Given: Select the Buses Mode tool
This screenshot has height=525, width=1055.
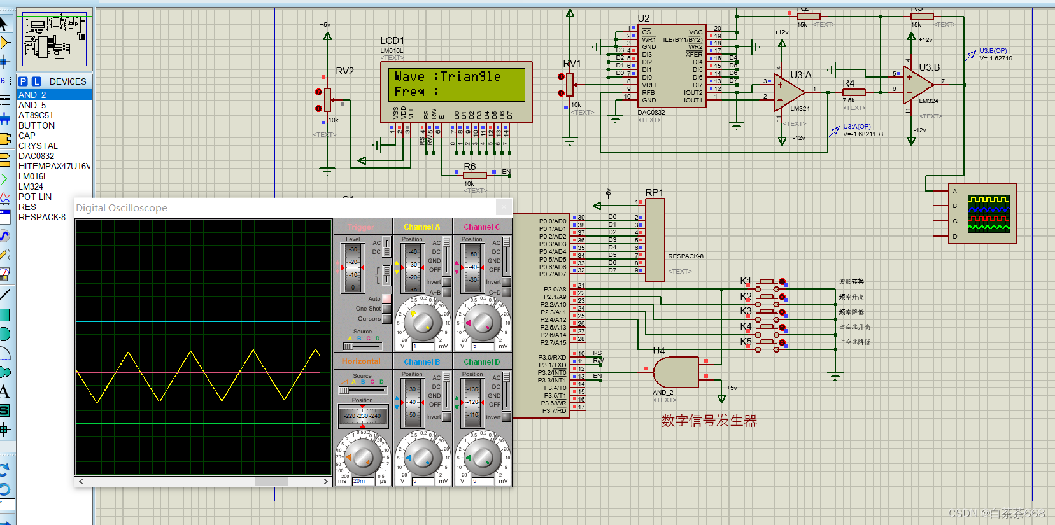Looking at the screenshot, I should tap(4, 118).
